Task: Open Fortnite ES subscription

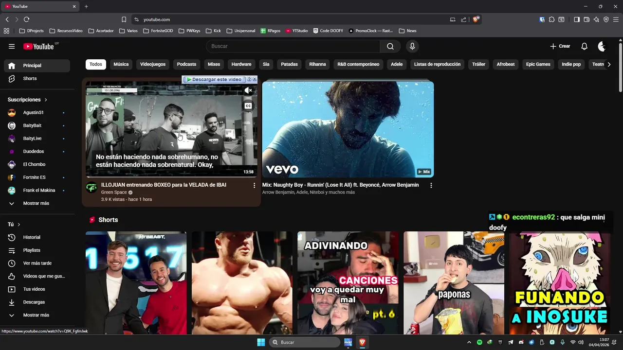Action: click(37, 177)
